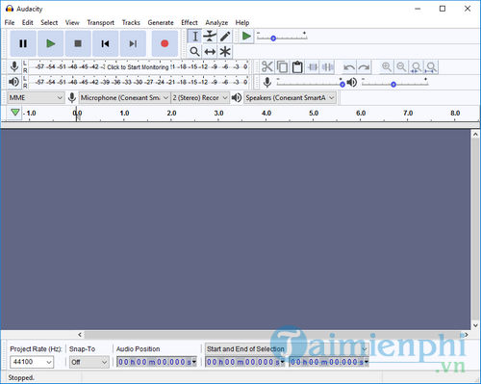Open the Transport menu
481x384 pixels.
(101, 23)
